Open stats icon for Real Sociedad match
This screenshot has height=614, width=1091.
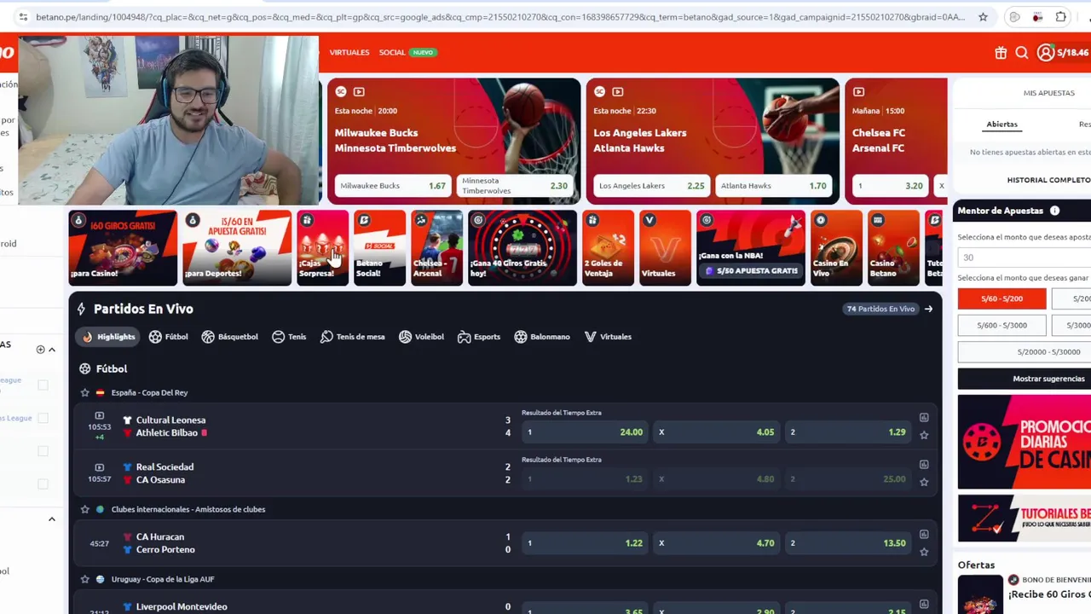pyautogui.click(x=924, y=465)
